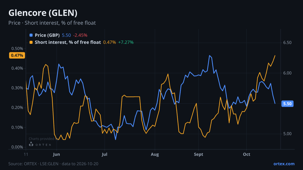Screen dimensions: 303x170
Task: Click the 0.50% left axis label
Action: pos(17,49)
